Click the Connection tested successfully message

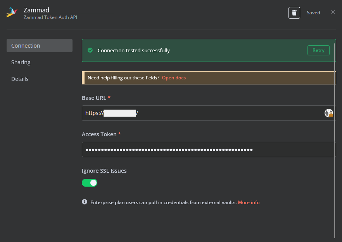click(x=133, y=51)
